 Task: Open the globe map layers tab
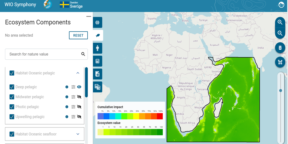[98, 23]
